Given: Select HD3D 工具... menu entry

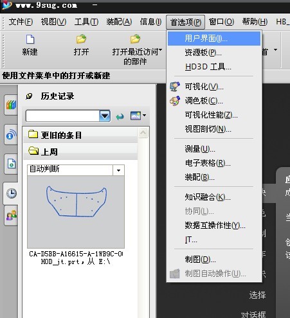Looking at the screenshot, I should [214, 67].
